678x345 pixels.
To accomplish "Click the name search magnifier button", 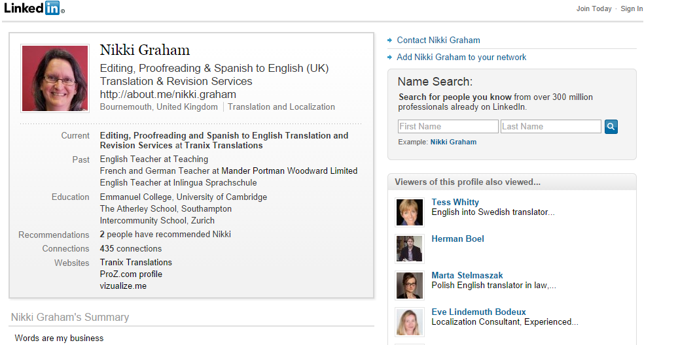I will click(611, 127).
